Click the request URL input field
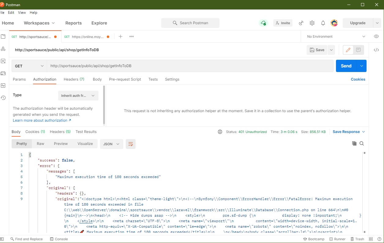Viewport: 384px width, 243px height. (x=190, y=66)
